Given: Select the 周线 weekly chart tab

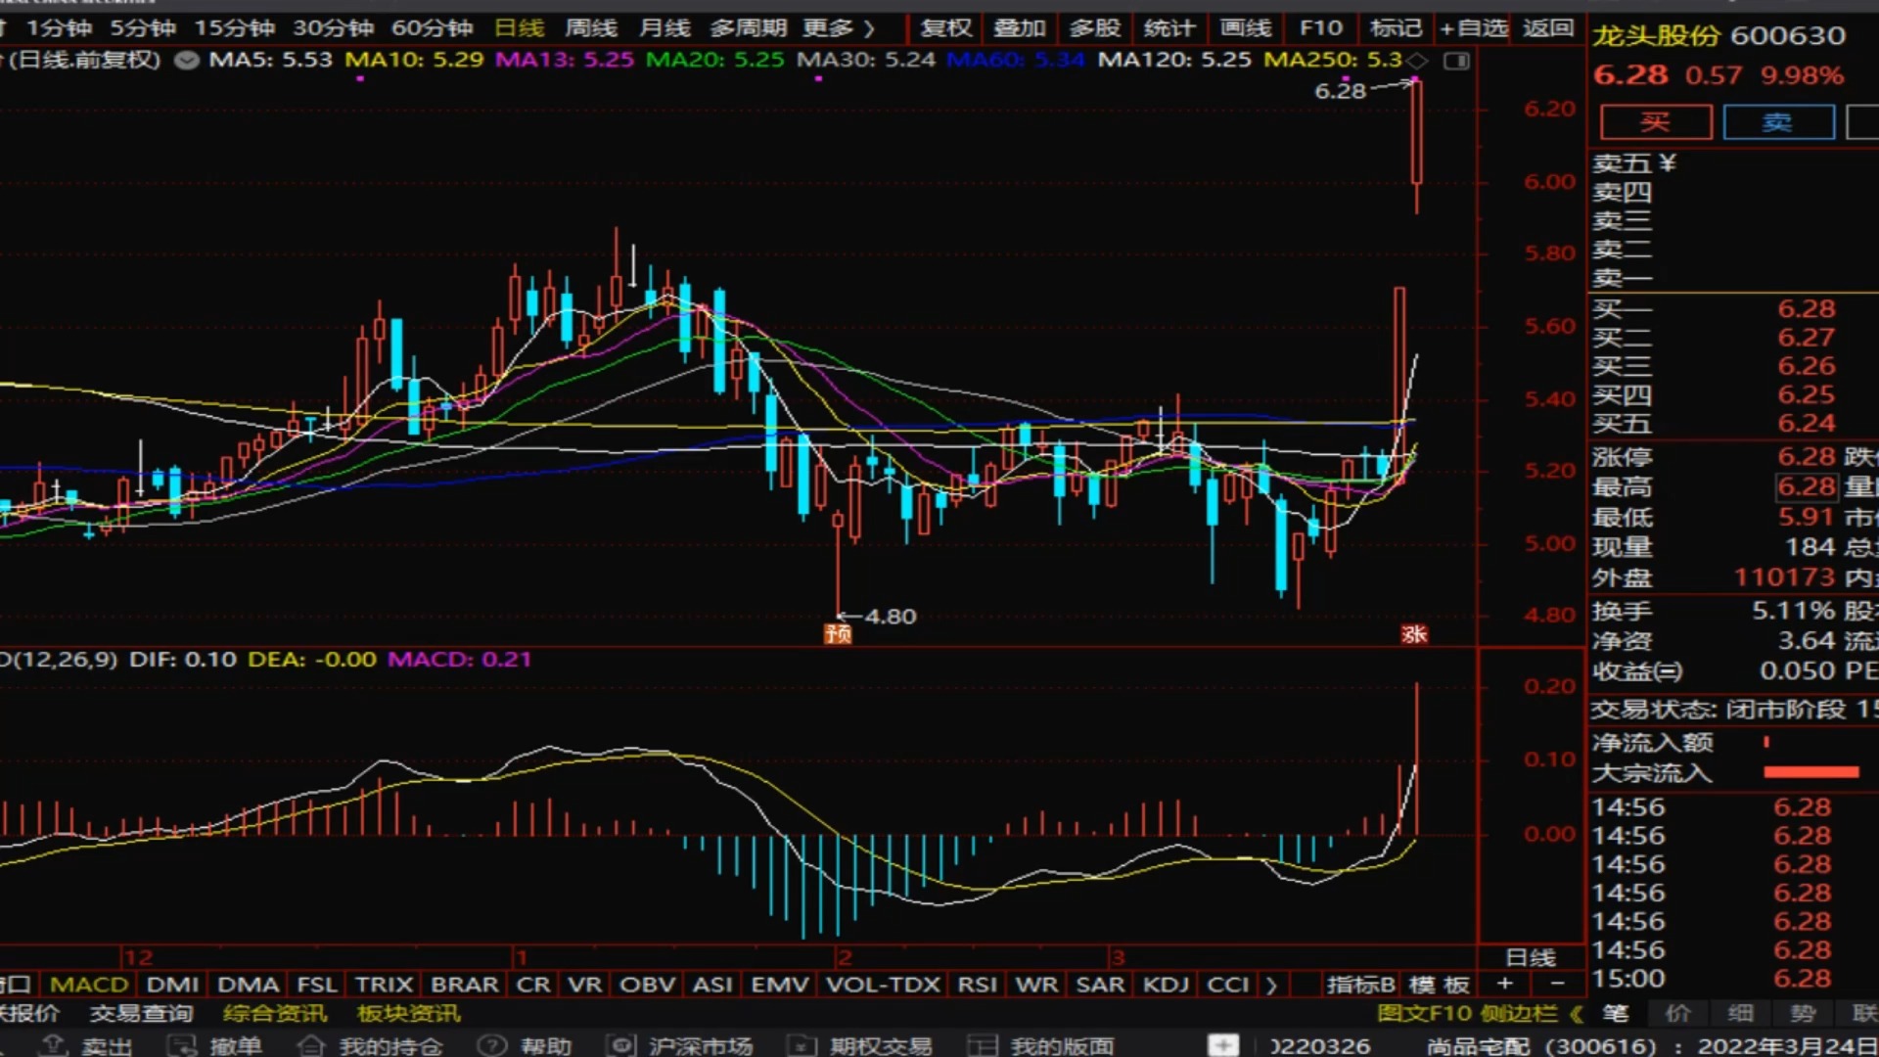Looking at the screenshot, I should pyautogui.click(x=591, y=28).
